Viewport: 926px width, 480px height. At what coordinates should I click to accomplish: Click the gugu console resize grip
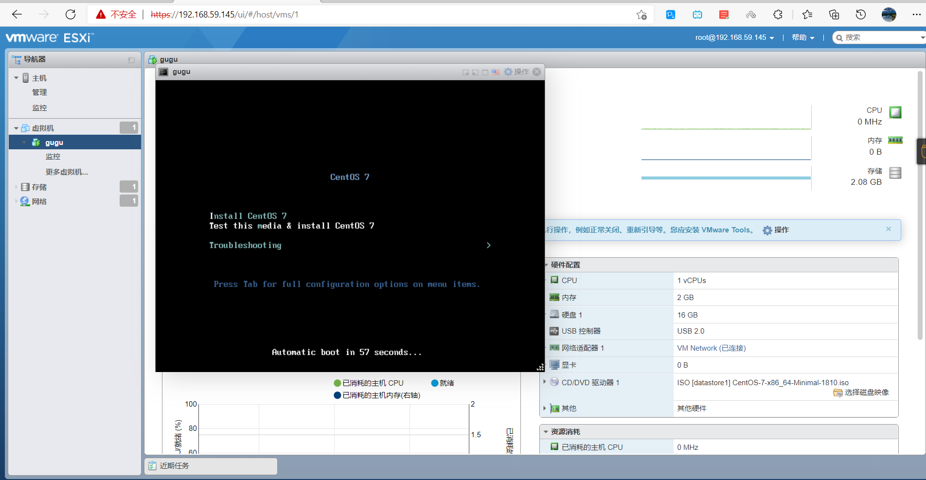(540, 368)
